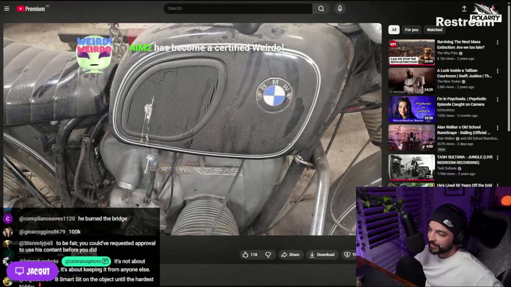The width and height of the screenshot is (511, 287).
Task: Click the BMW motorcycle video player
Action: (x=192, y=129)
